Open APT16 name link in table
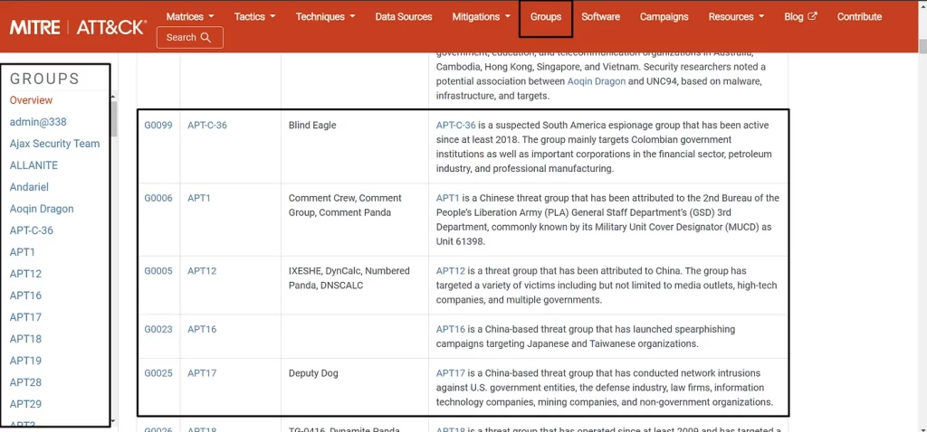Screen dimensions: 927x432 202,329
